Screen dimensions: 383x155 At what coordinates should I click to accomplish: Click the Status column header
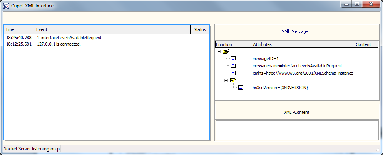[200, 29]
